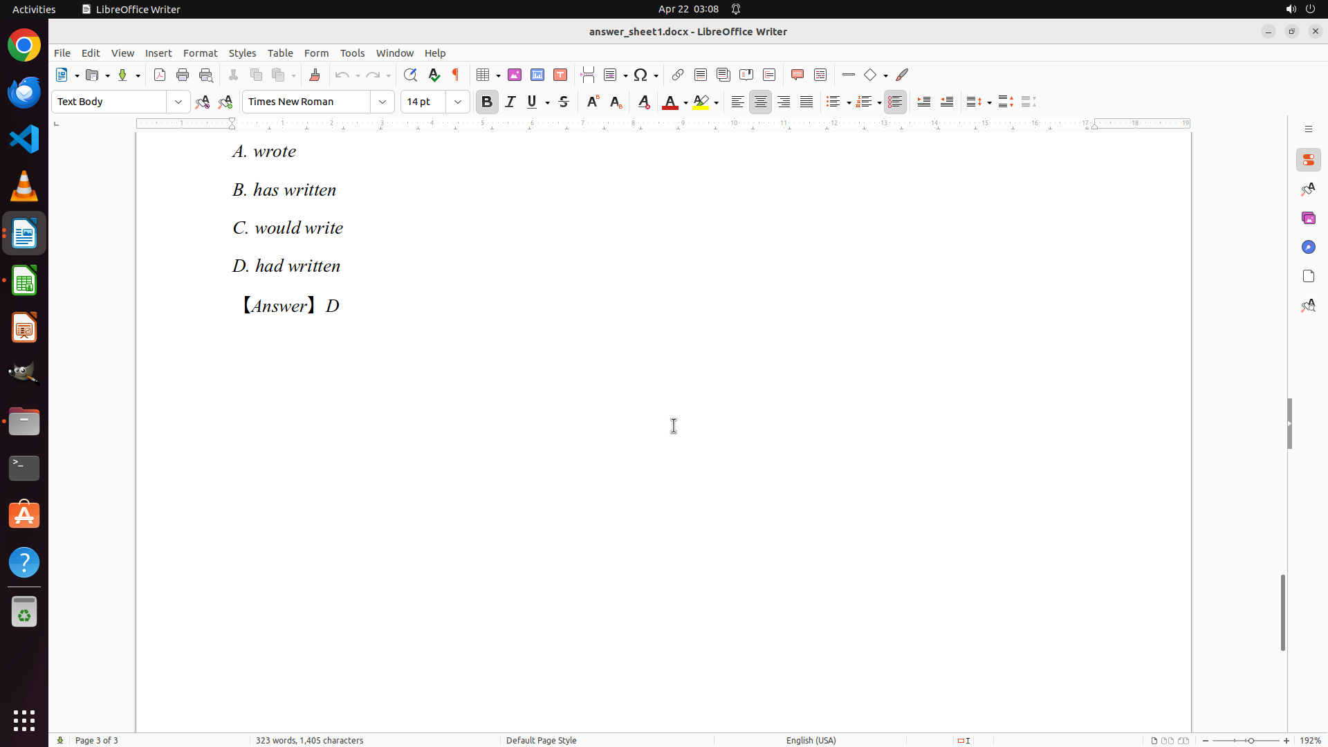Click the Insert Hyperlink icon

[678, 75]
